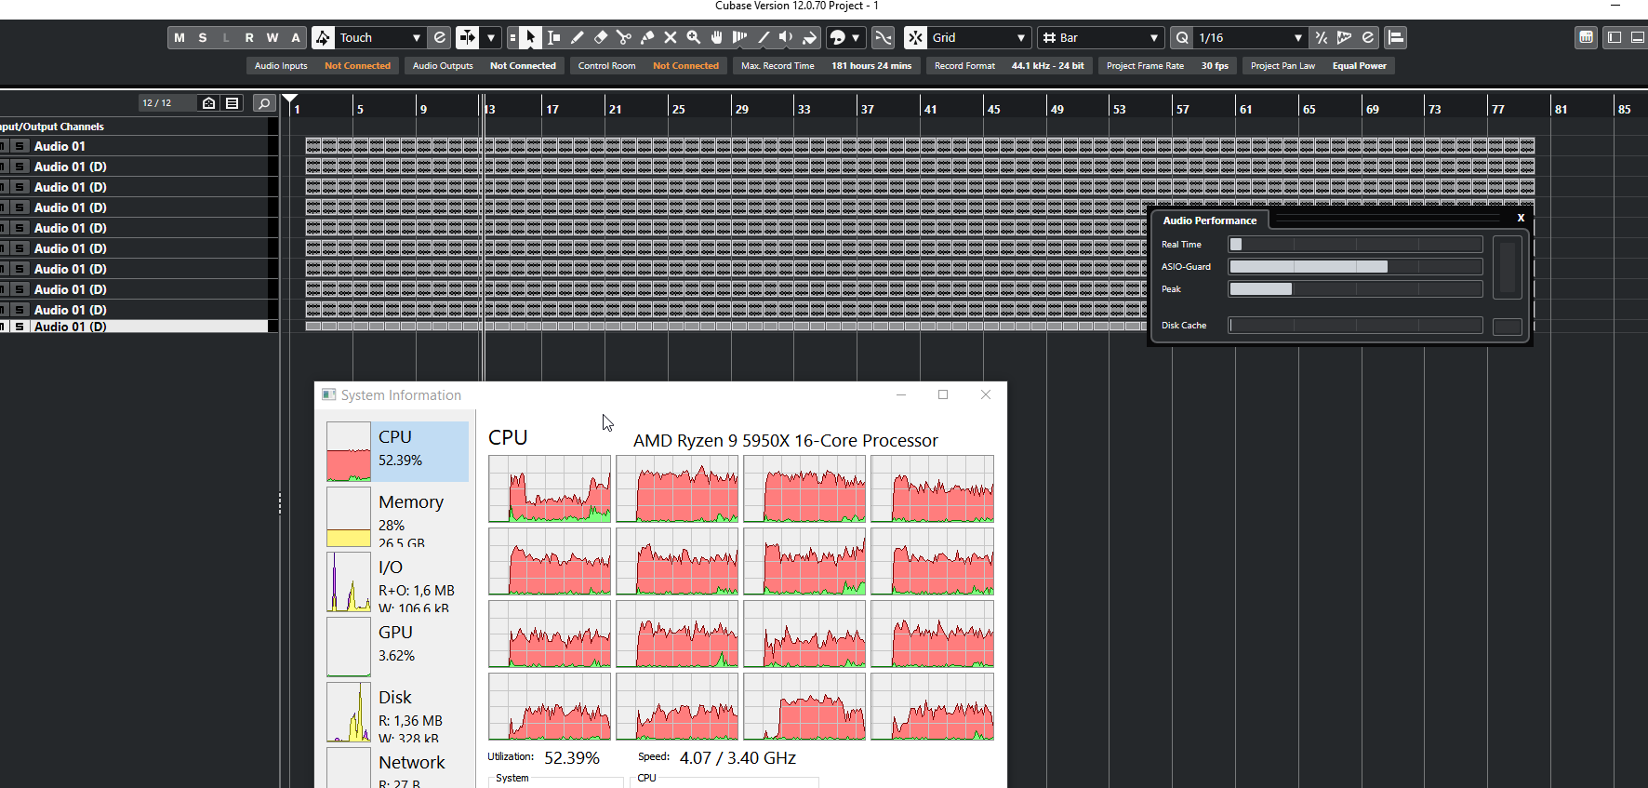Viewport: 1648px width, 788px height.
Task: Select Memory in System Information sidebar
Action: coord(398,516)
